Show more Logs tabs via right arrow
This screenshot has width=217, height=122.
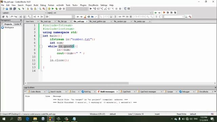(215, 91)
